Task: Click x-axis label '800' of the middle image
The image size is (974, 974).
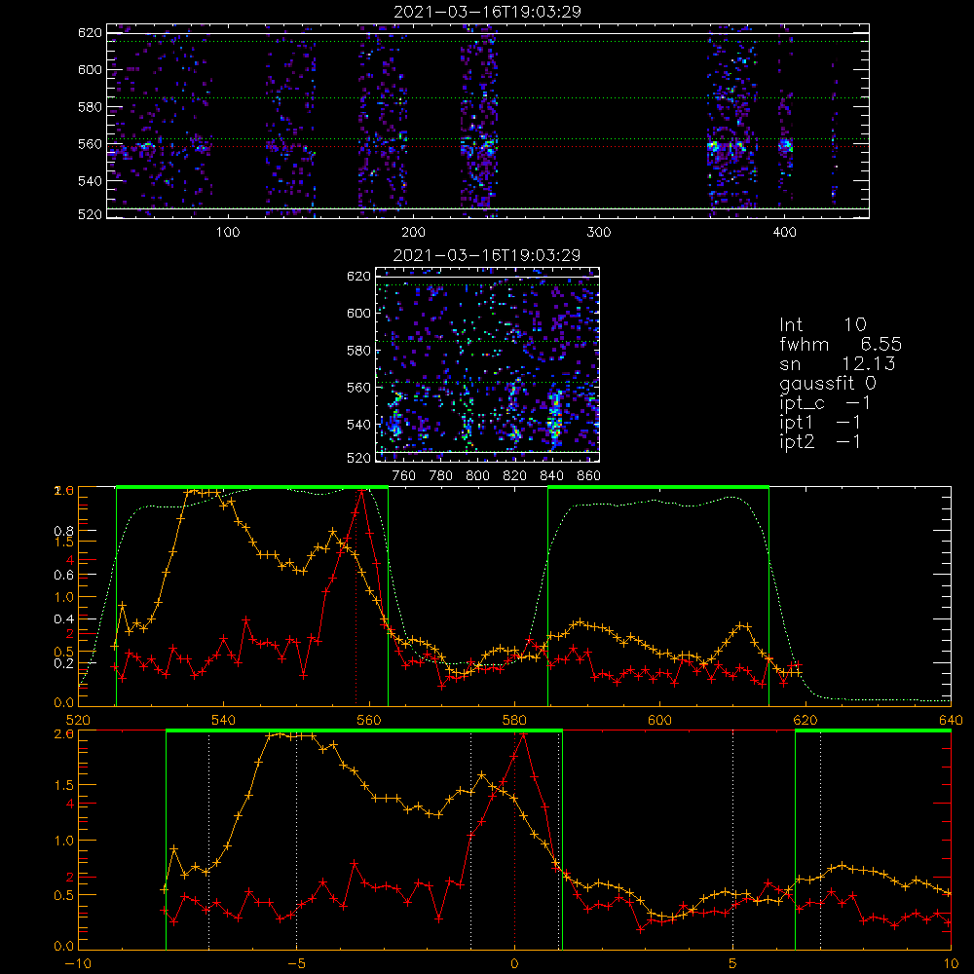Action: tap(477, 476)
